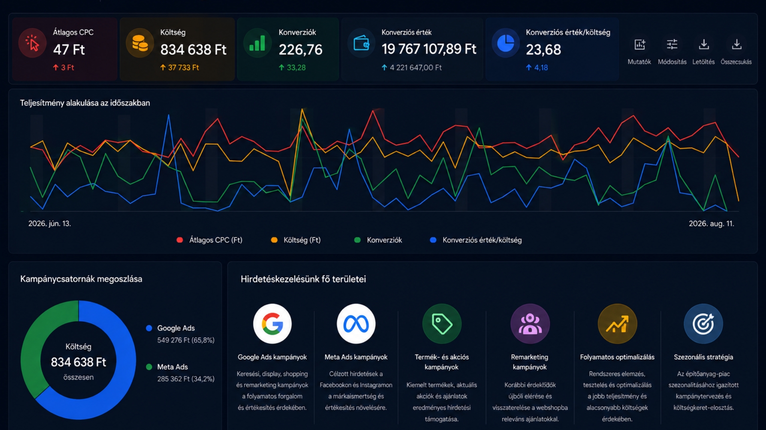This screenshot has height=430, width=766.
Task: Open the Módosítás sliders icon
Action: [672, 44]
